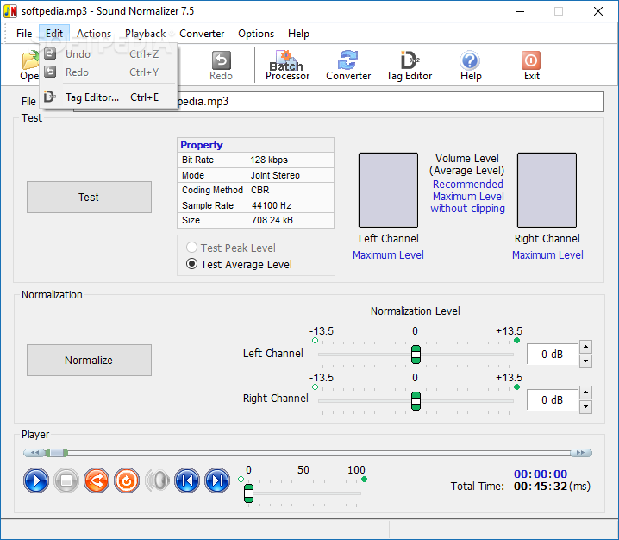The width and height of the screenshot is (619, 540).
Task: Increase Right Channel dB with up arrow
Action: coord(586,392)
